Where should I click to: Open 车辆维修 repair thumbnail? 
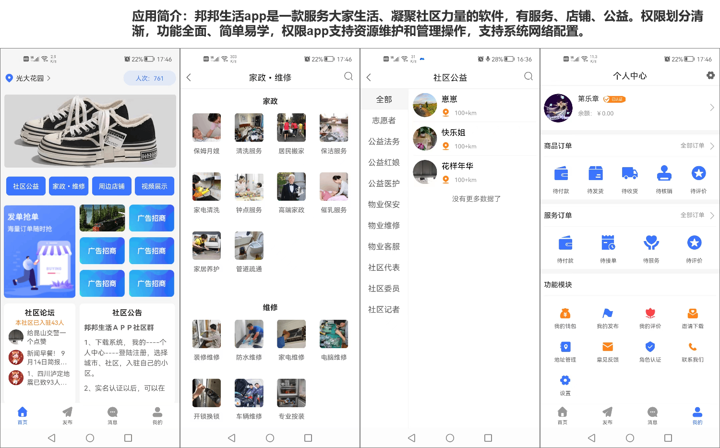pos(249,393)
